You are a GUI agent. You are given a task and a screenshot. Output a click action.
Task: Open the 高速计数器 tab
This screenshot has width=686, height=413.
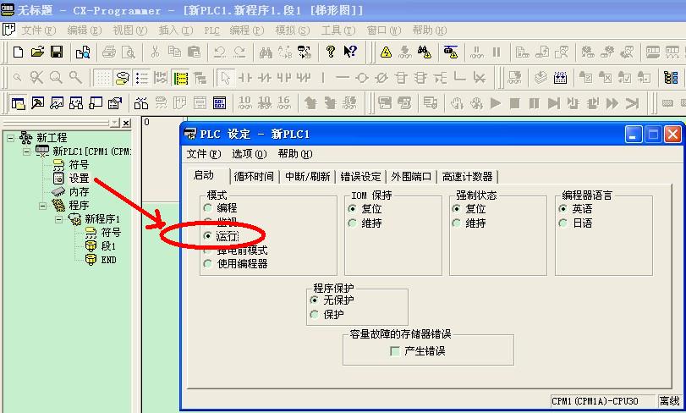468,177
